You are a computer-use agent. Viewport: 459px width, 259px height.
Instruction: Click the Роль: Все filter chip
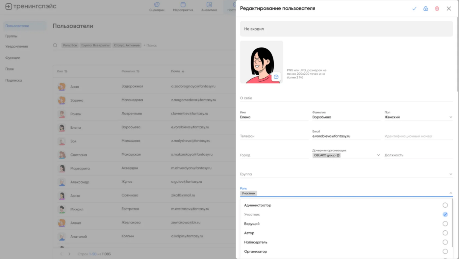70,45
